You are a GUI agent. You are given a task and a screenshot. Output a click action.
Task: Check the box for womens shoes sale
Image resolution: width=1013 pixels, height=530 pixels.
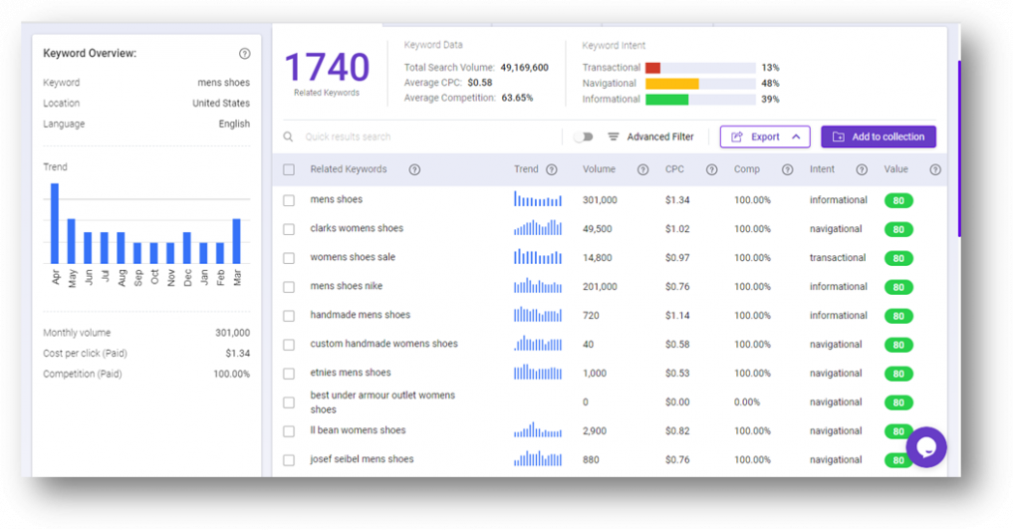[289, 258]
